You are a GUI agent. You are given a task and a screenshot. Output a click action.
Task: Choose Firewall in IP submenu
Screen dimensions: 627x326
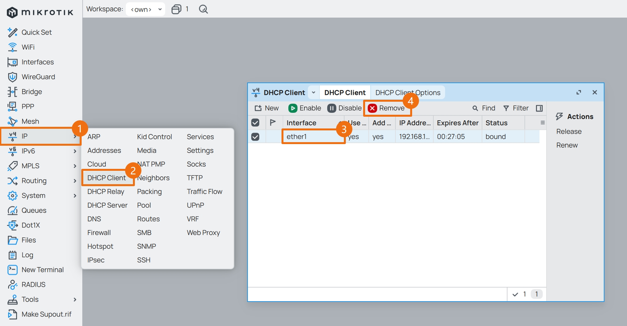coord(99,233)
